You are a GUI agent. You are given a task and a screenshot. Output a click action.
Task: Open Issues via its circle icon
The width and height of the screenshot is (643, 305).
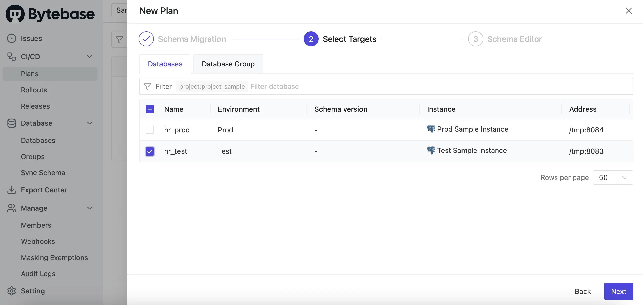click(x=11, y=38)
